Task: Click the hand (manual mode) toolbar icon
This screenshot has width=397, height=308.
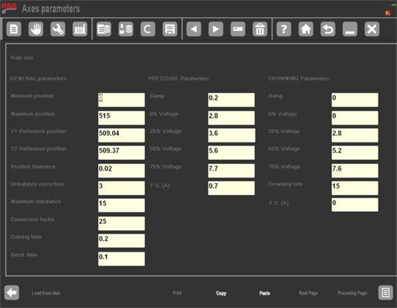Action: pos(36,29)
